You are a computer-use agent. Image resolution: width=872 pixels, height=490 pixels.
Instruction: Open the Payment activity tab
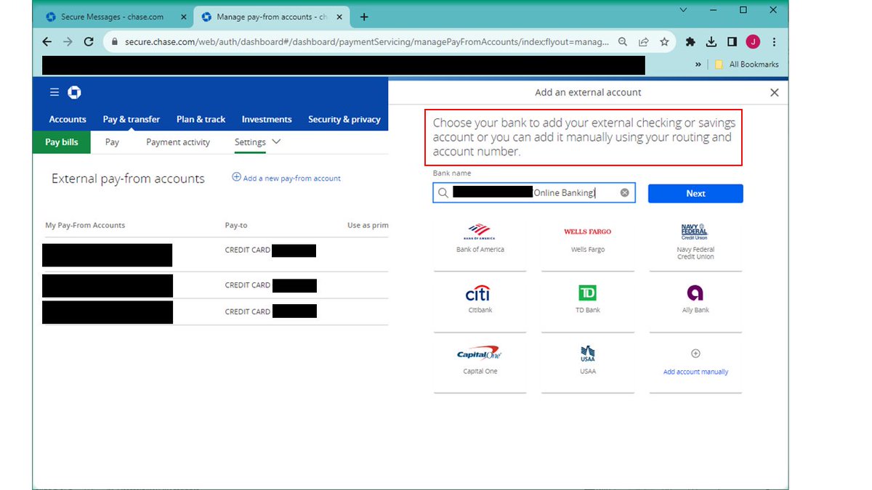point(178,142)
